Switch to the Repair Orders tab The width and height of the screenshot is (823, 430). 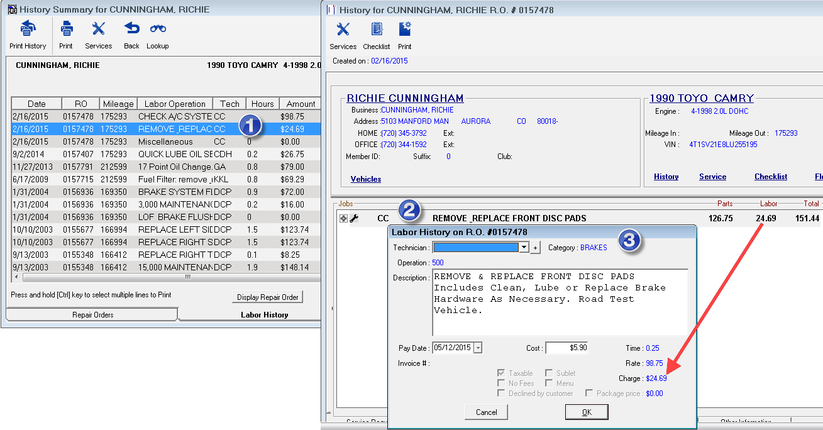pyautogui.click(x=92, y=314)
